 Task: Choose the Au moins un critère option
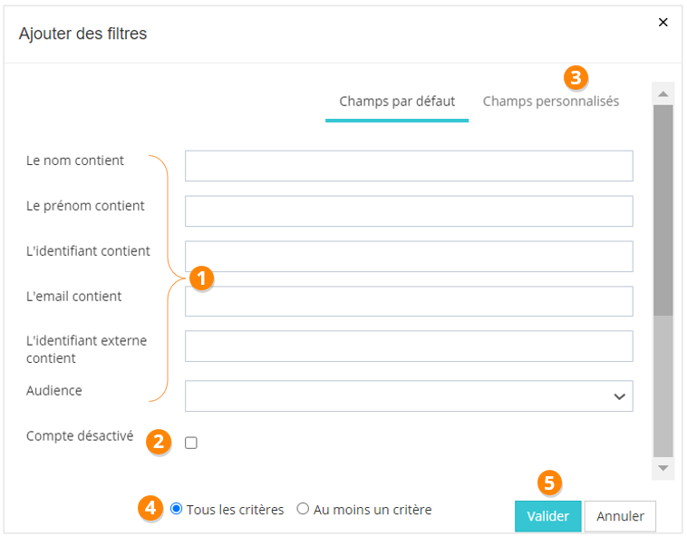point(304,510)
